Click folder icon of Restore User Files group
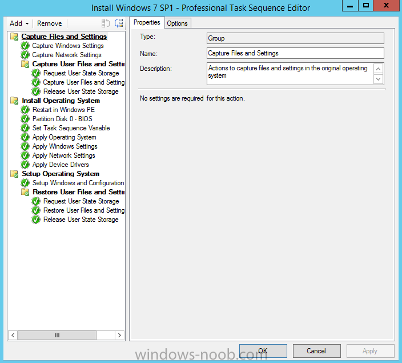 (x=25, y=192)
